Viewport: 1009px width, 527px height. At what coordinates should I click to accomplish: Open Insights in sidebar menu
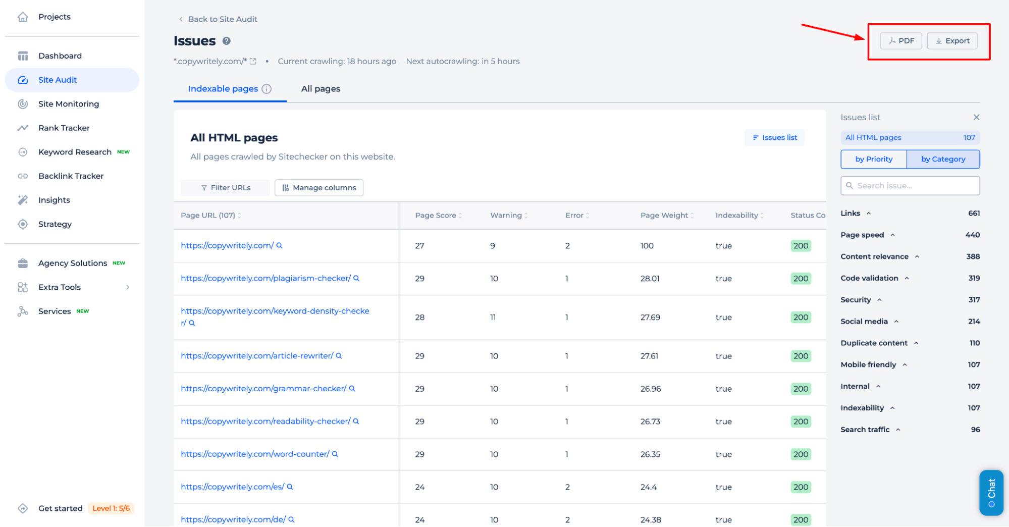tap(54, 200)
